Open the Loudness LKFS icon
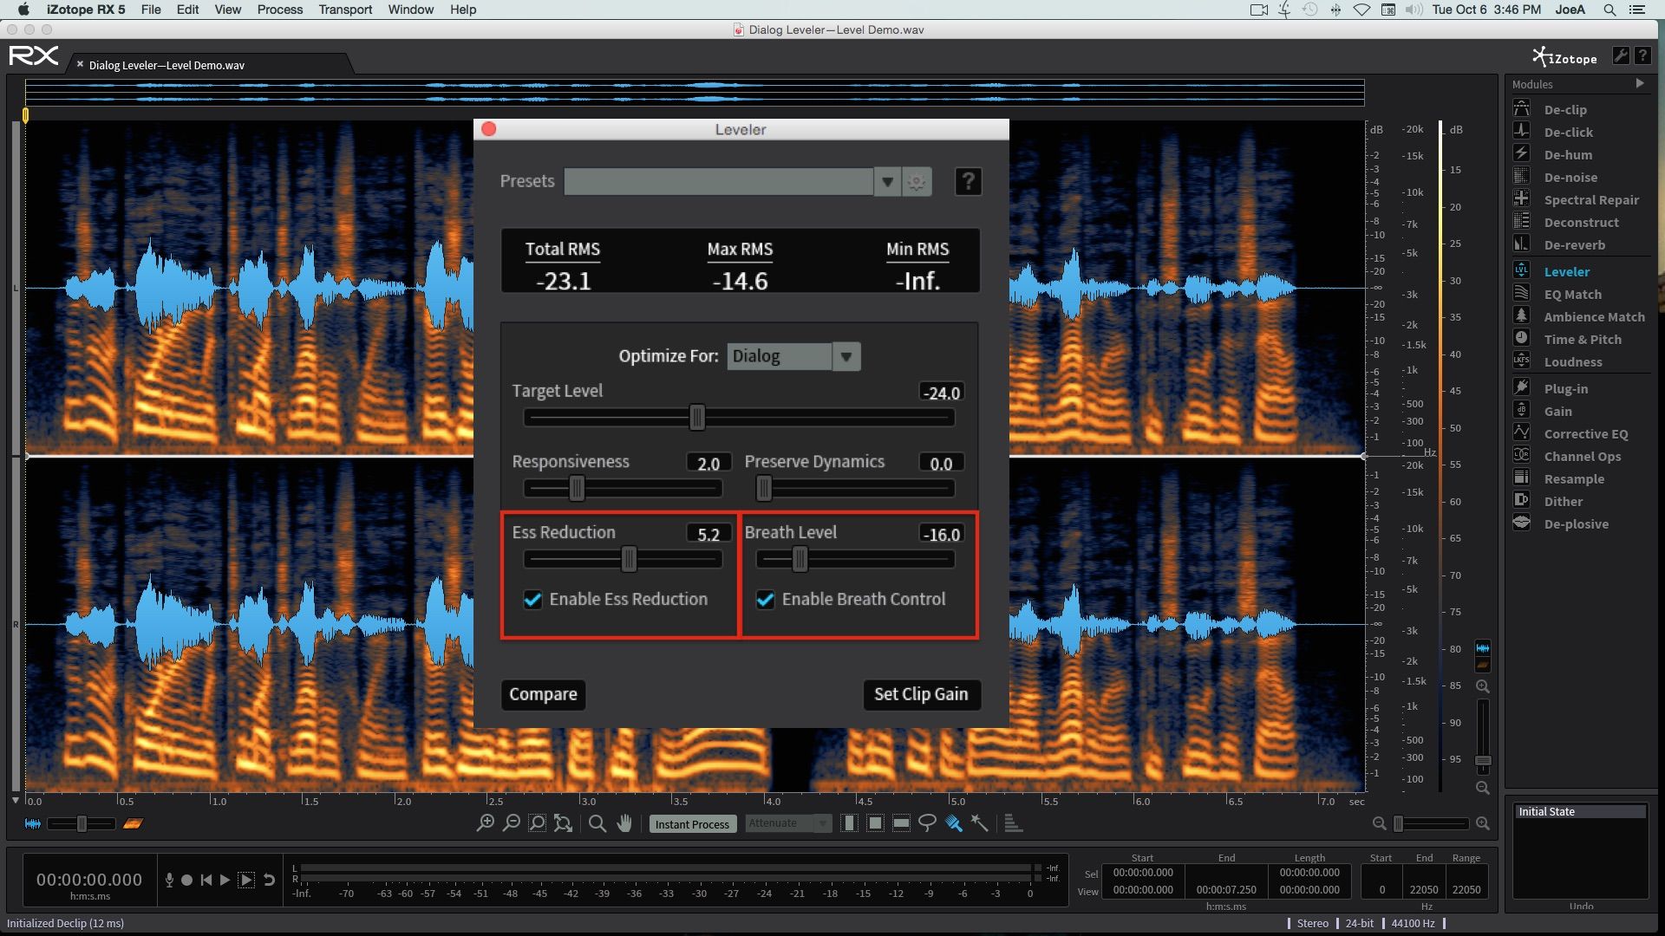 [1521, 361]
